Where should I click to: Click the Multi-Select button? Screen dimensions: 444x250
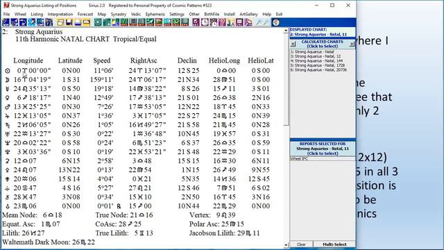(334, 244)
